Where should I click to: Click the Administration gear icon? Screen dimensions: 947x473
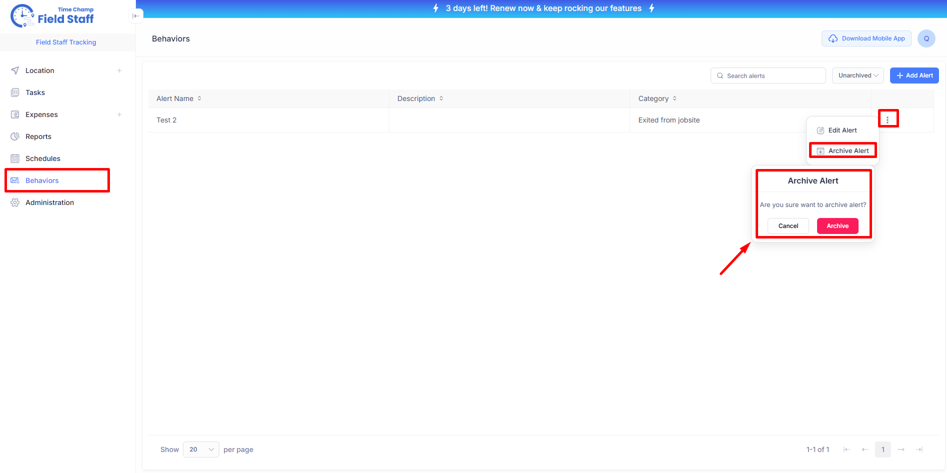pyautogui.click(x=15, y=202)
